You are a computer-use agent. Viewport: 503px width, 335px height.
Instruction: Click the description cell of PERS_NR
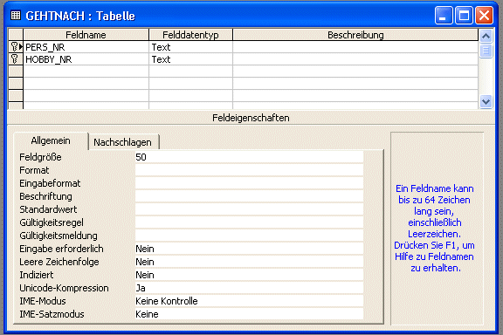click(355, 47)
